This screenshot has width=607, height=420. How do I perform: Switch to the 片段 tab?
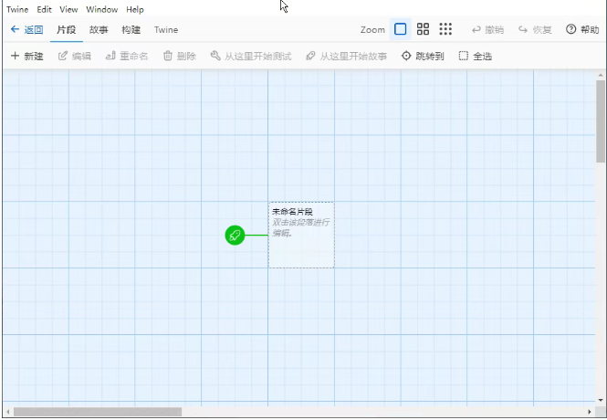pos(67,29)
